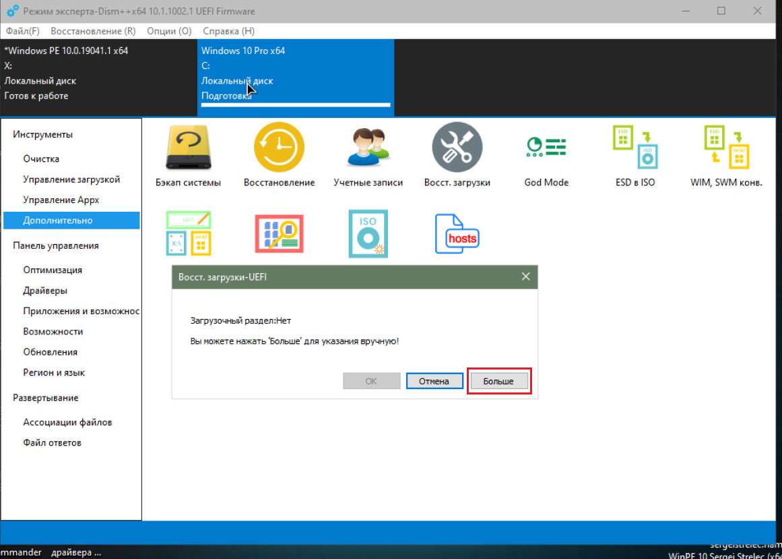Select the Windows PE 10.0.19041.1 x64 image tile
Screen dimensions: 782x559
pyautogui.click(x=98, y=78)
